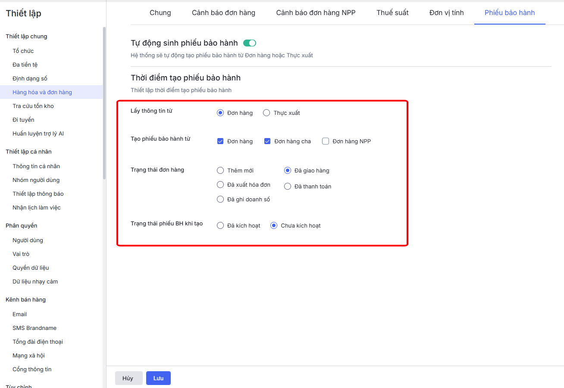Open the Chung tab
Viewport: 564px width, 388px height.
coord(160,12)
